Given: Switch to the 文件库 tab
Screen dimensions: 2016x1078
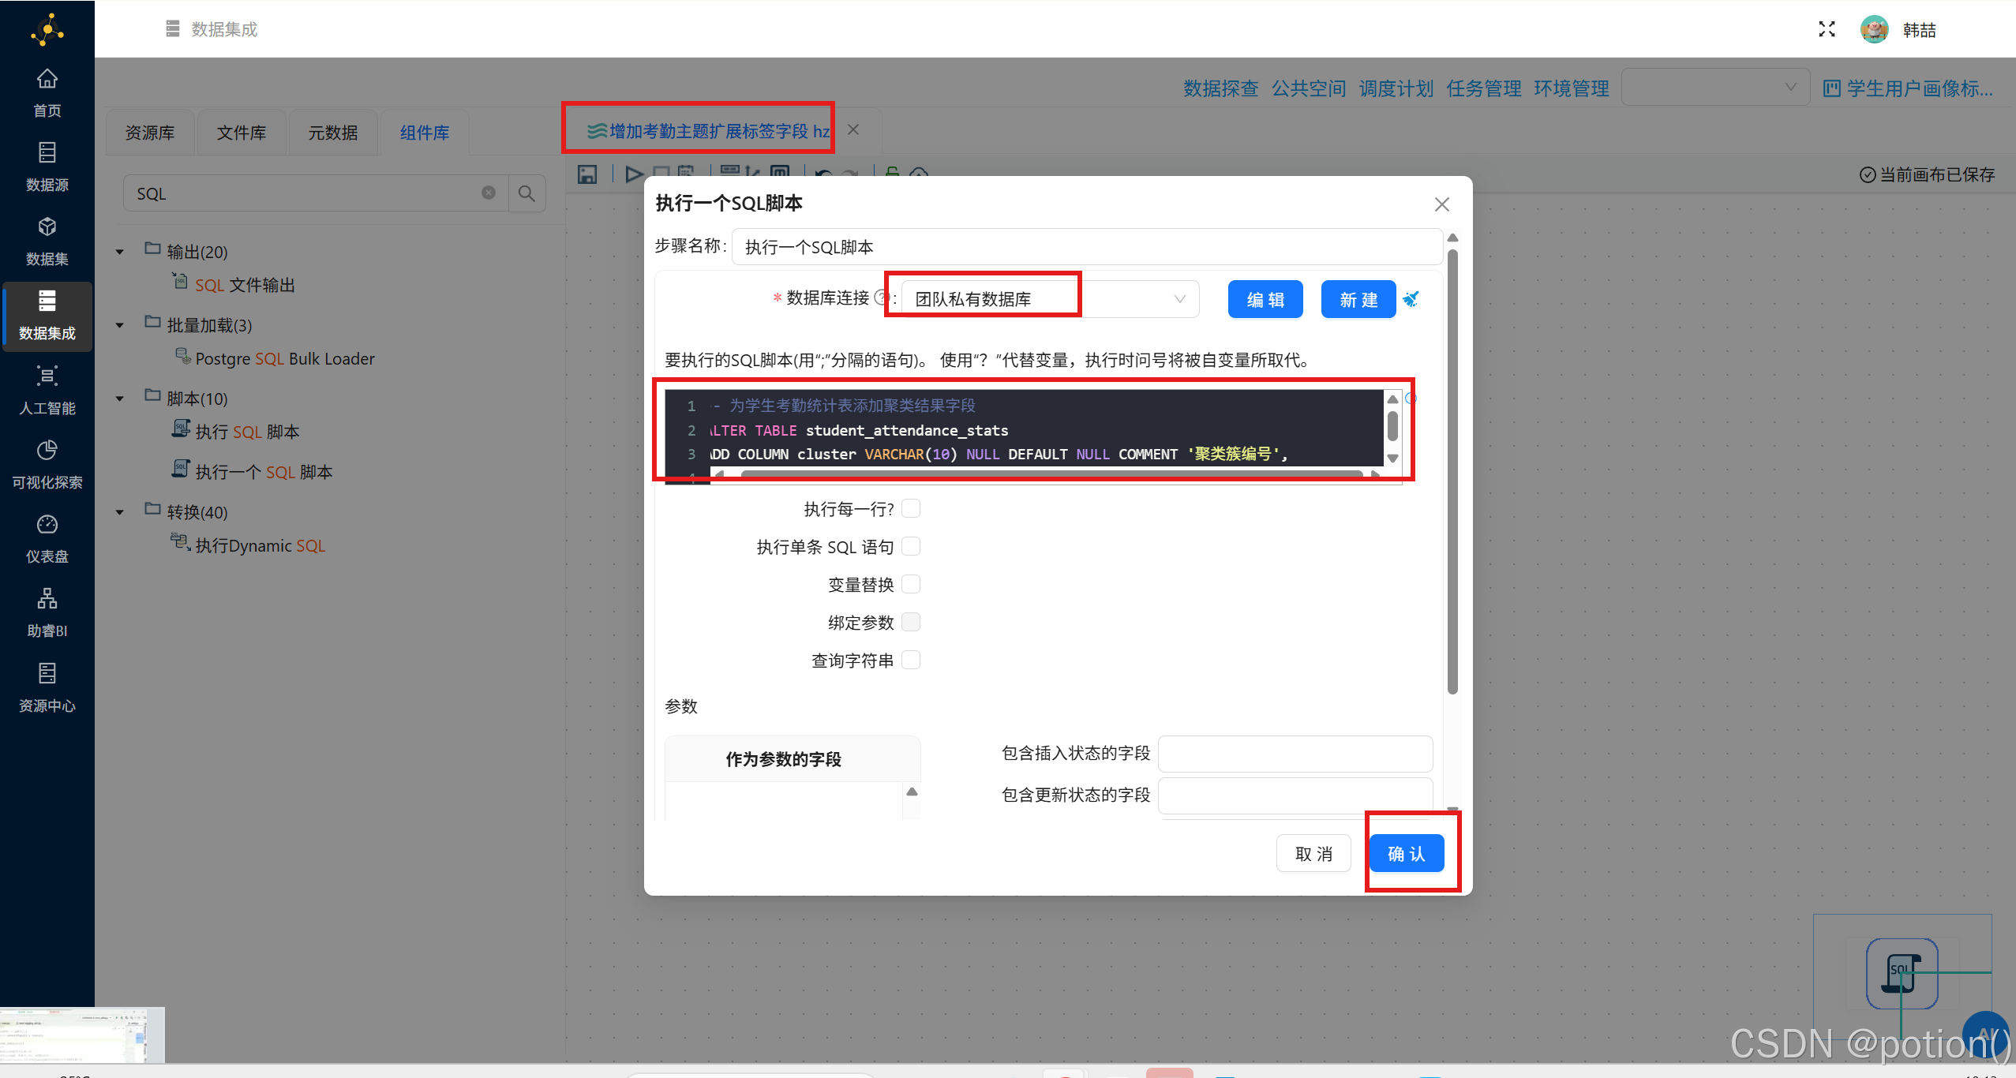Looking at the screenshot, I should click(x=242, y=133).
